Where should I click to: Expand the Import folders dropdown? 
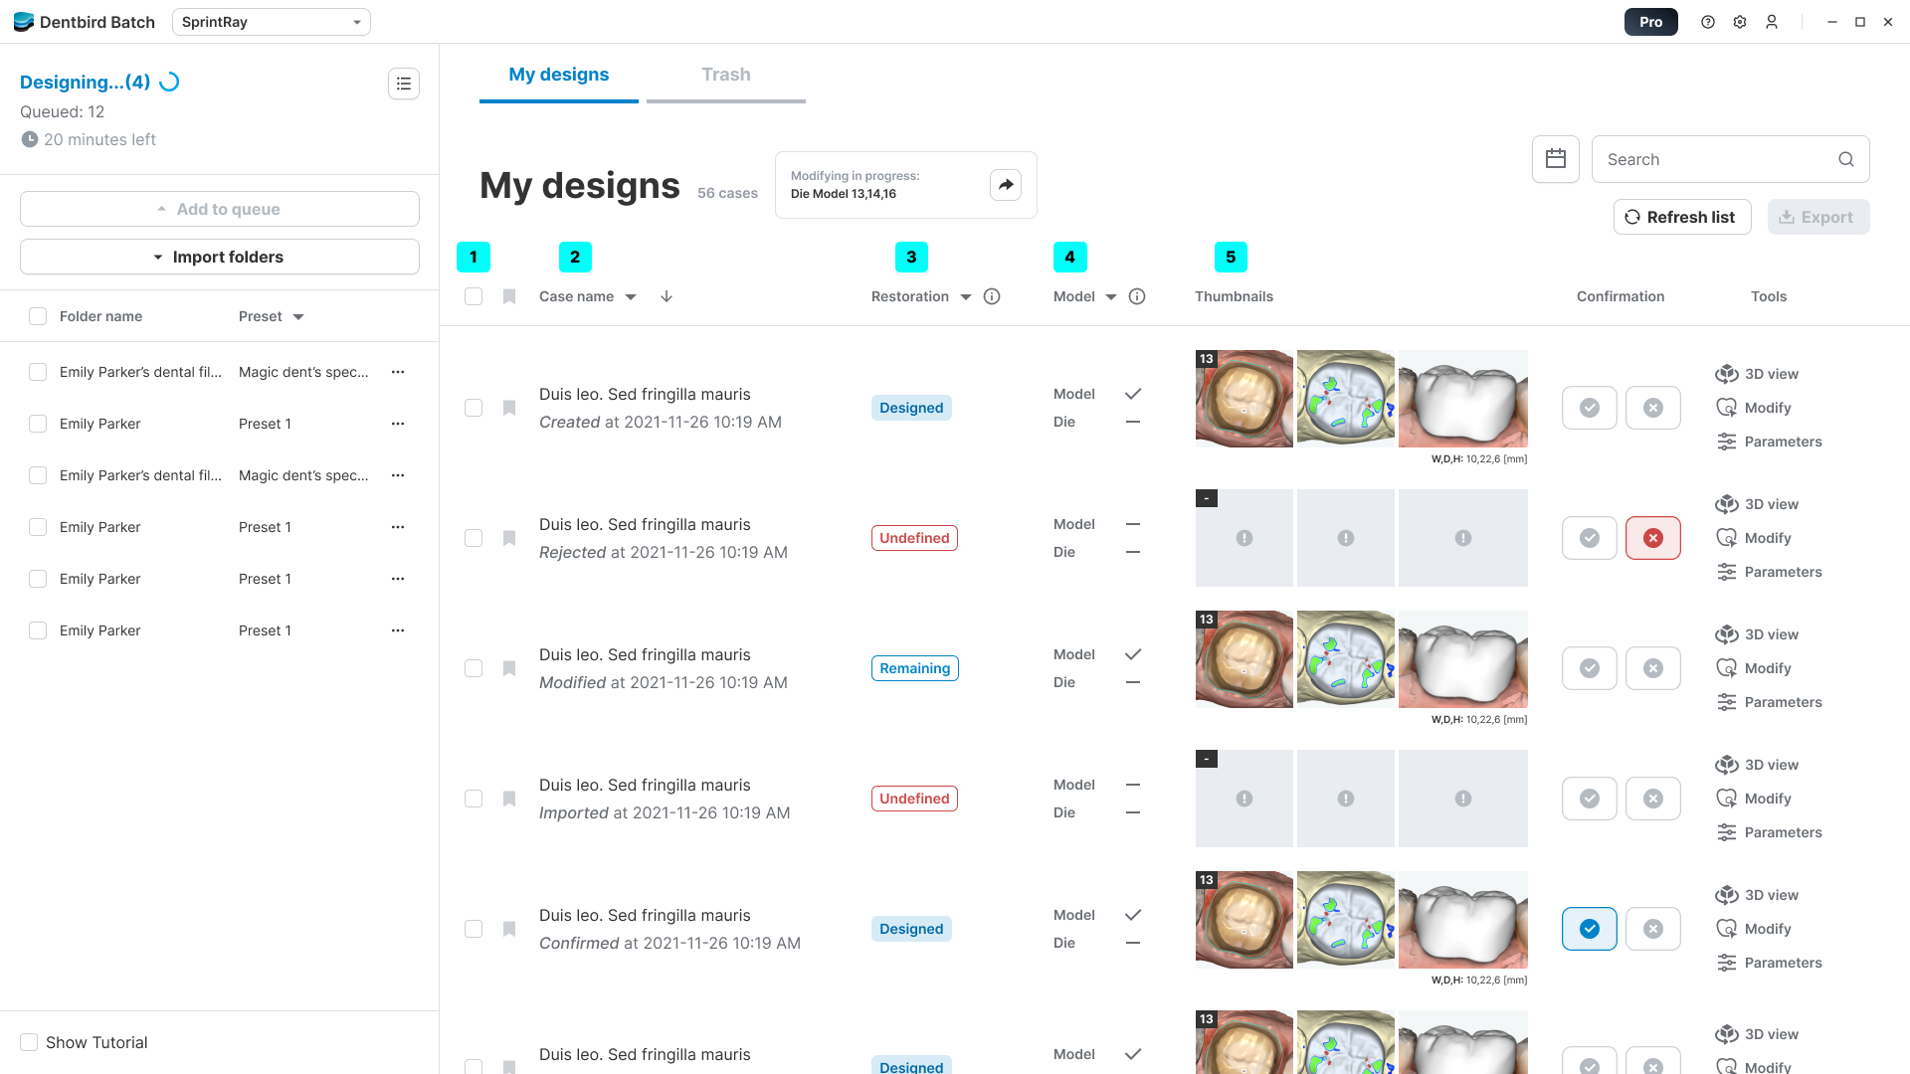(x=220, y=257)
